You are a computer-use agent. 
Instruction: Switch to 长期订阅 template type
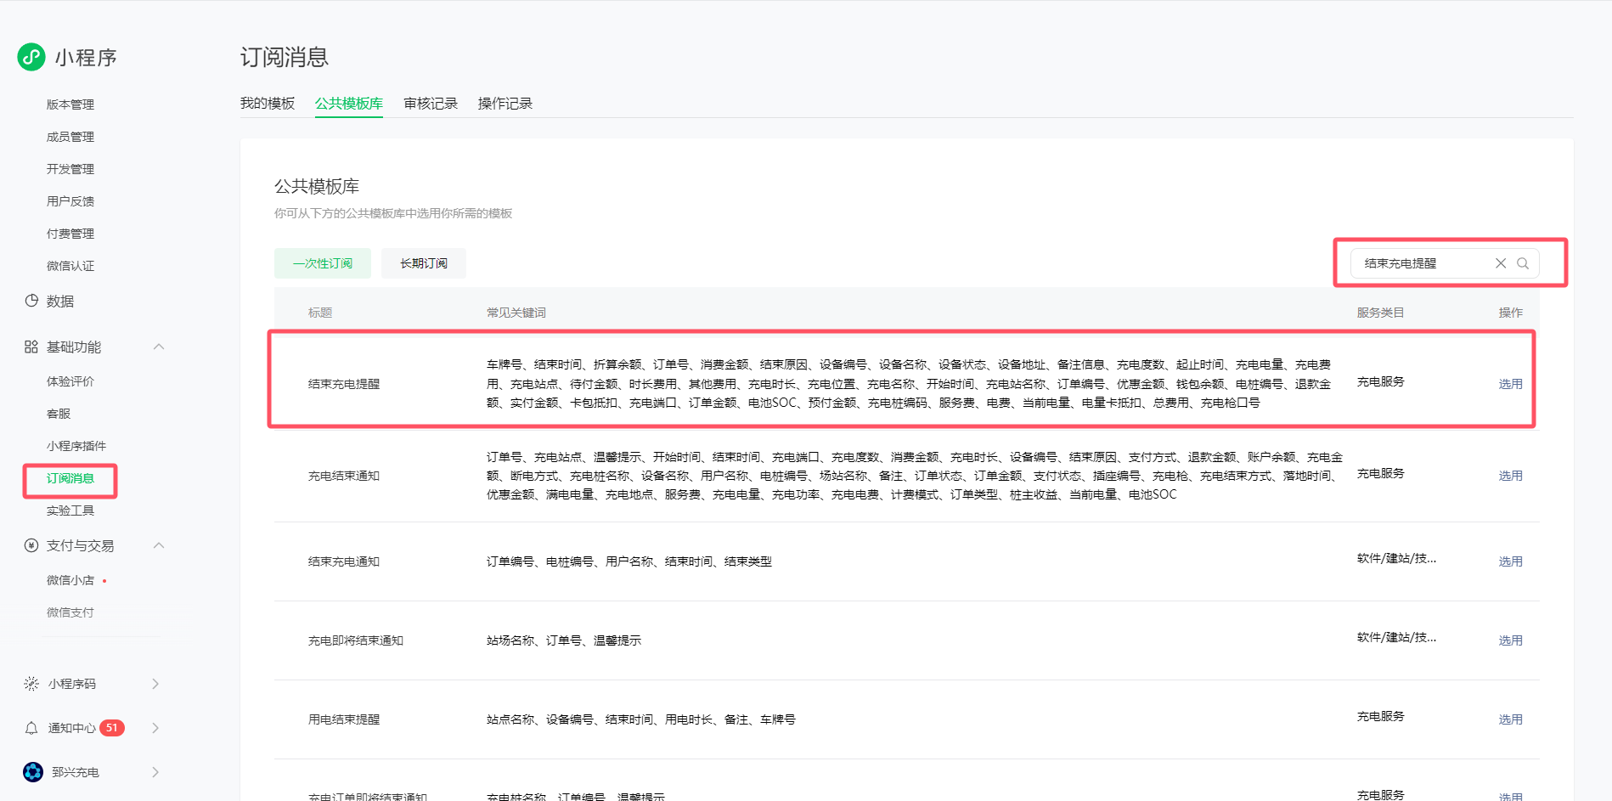[423, 263]
